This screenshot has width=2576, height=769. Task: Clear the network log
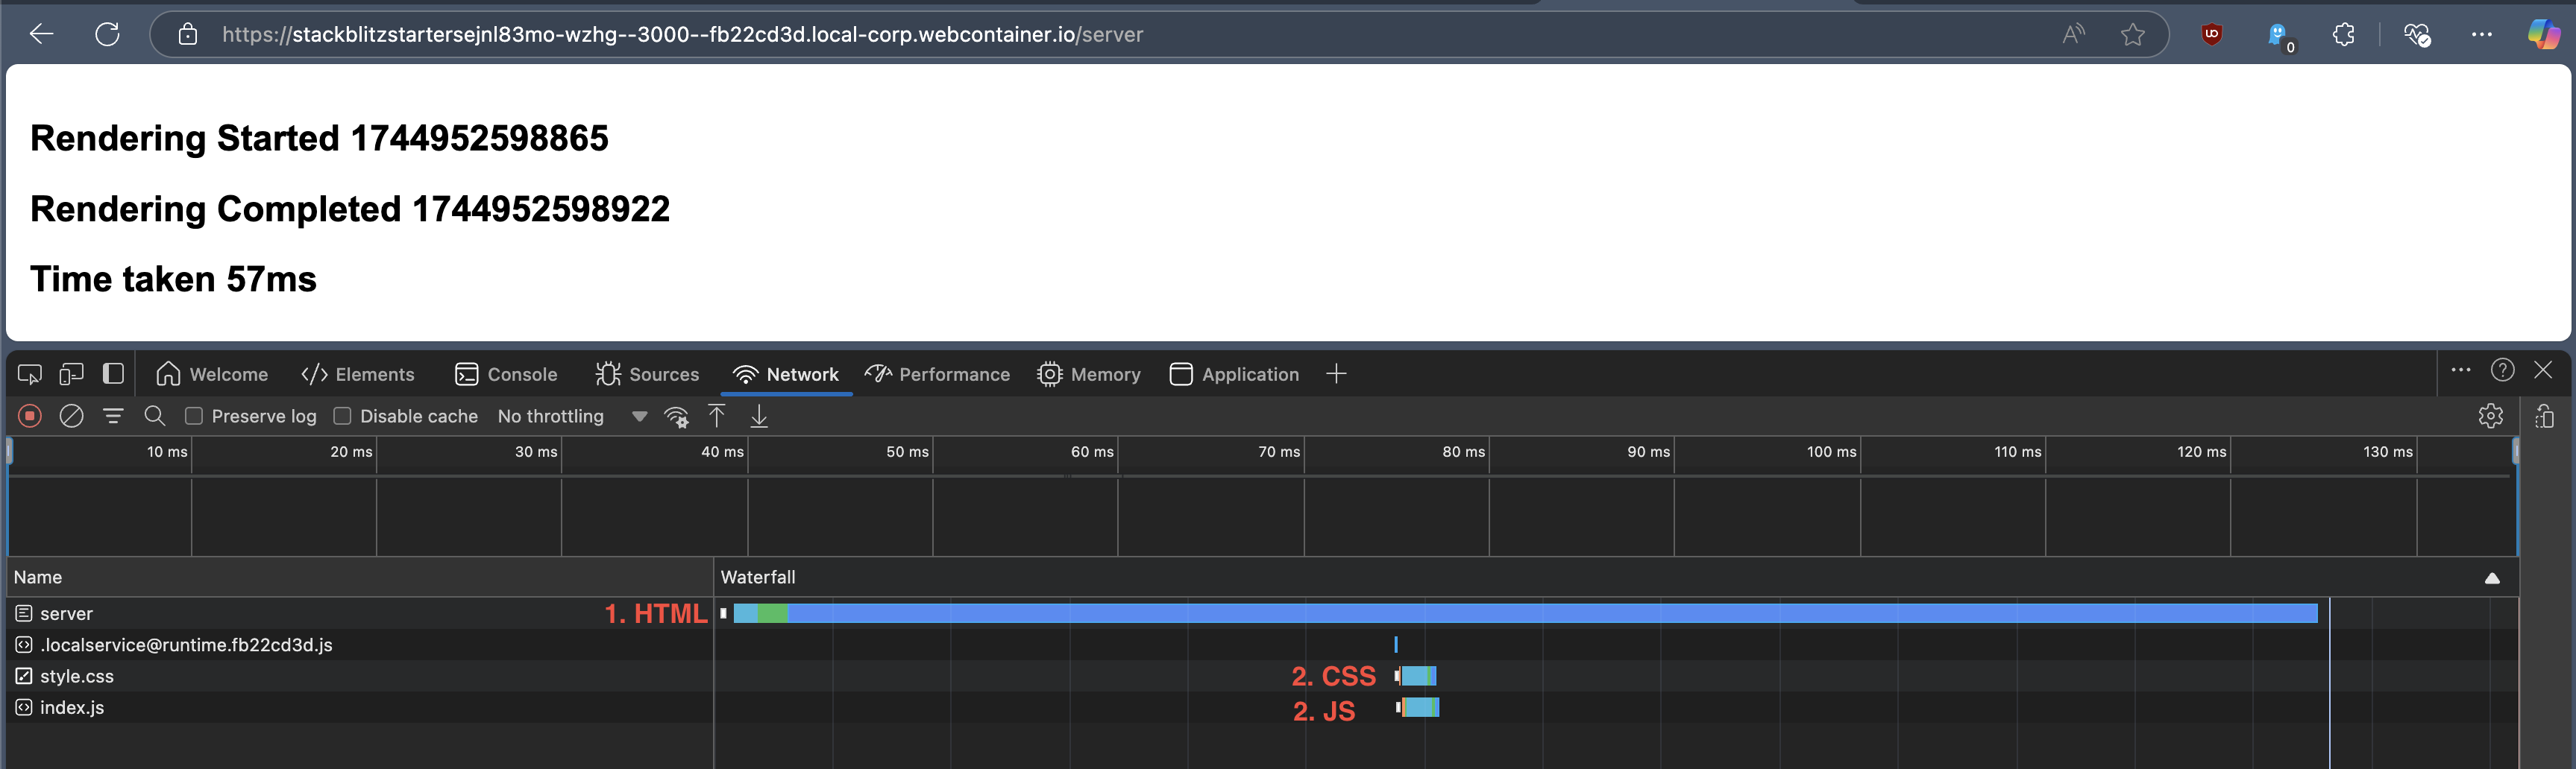[x=72, y=417]
